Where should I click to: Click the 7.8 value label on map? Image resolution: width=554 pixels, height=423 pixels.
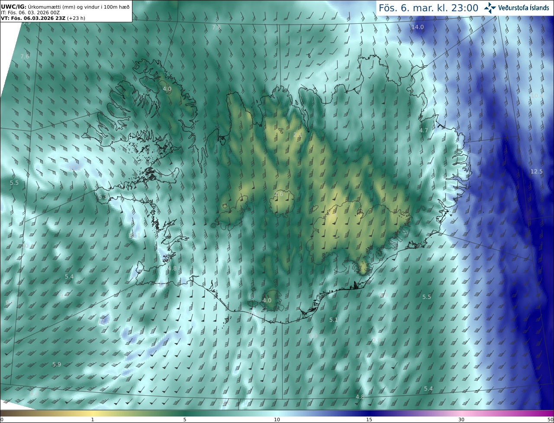(216, 27)
